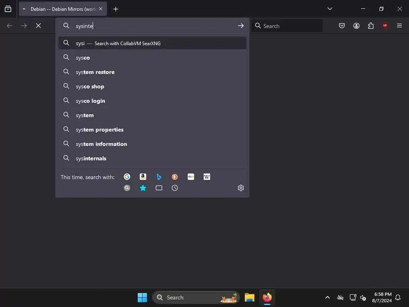Open the uBlock Origin extension icon
Image resolution: width=409 pixels, height=307 pixels.
click(x=385, y=26)
